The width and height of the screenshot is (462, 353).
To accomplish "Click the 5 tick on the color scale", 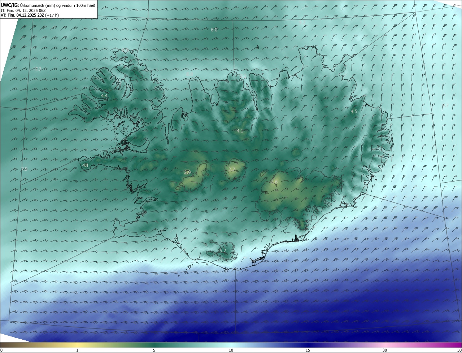I will 154,350.
